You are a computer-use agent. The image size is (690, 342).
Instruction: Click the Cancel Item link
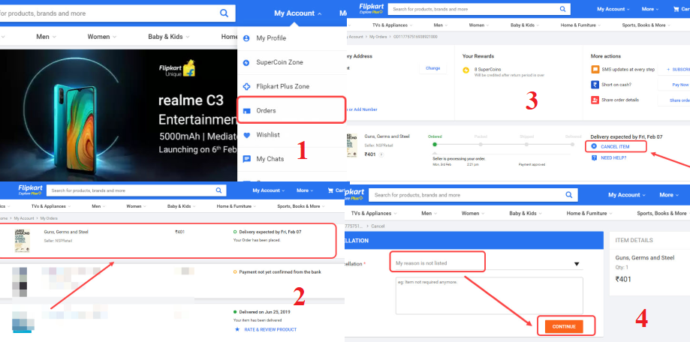coord(614,146)
